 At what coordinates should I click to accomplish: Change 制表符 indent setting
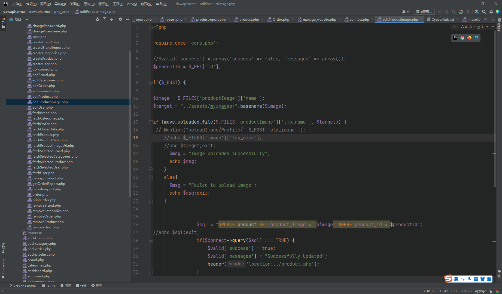click(480, 291)
